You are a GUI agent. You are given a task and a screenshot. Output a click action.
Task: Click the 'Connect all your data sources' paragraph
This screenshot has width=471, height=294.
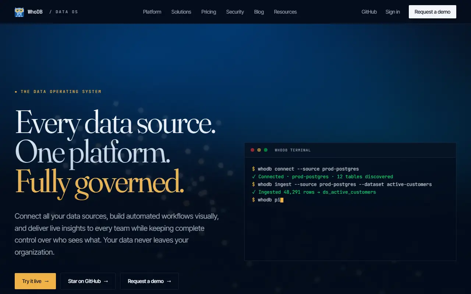(x=117, y=234)
